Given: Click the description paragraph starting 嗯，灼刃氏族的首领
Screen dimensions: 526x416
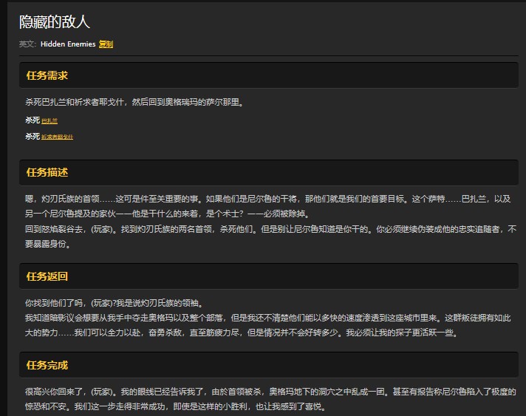Looking at the screenshot, I should click(222, 198).
